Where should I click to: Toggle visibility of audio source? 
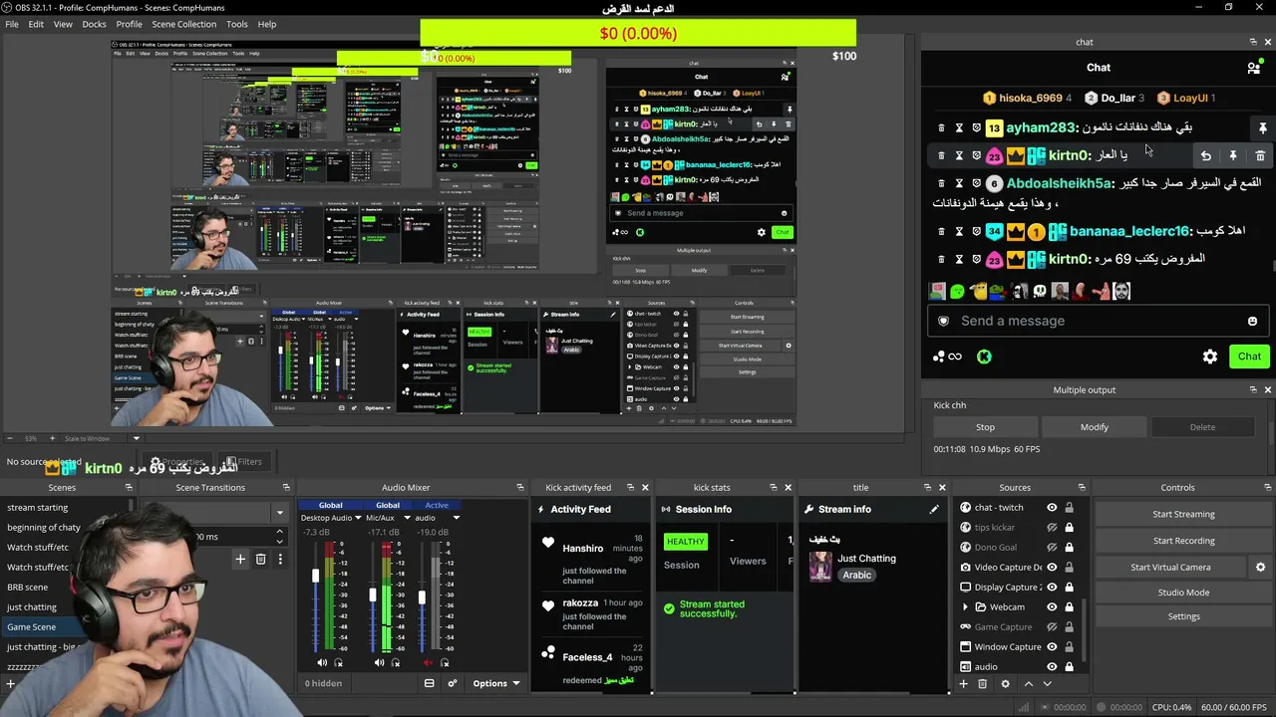(x=1052, y=667)
